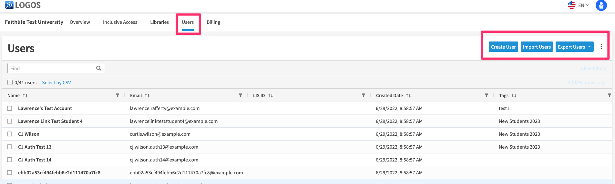Open the CJ Auth Test 13 name

click(x=35, y=147)
